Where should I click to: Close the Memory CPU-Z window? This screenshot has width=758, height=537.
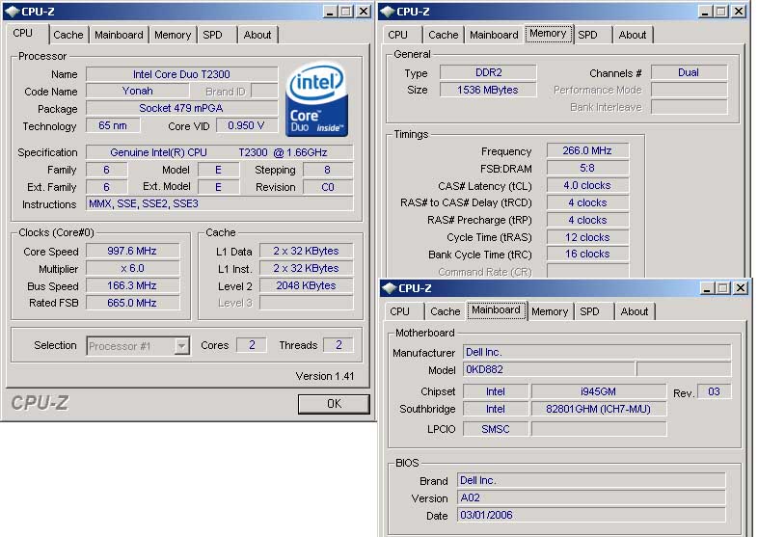click(x=738, y=12)
